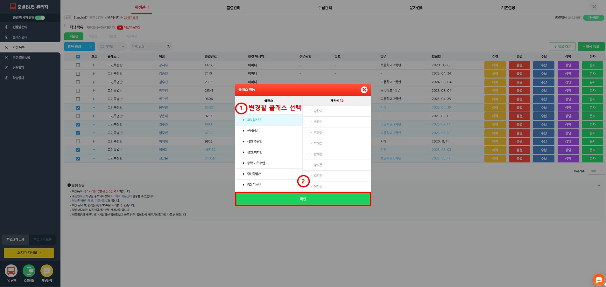Viewport: 606px width, 287px height.
Task: Click the orange chat bubble widget
Action: click(x=598, y=280)
